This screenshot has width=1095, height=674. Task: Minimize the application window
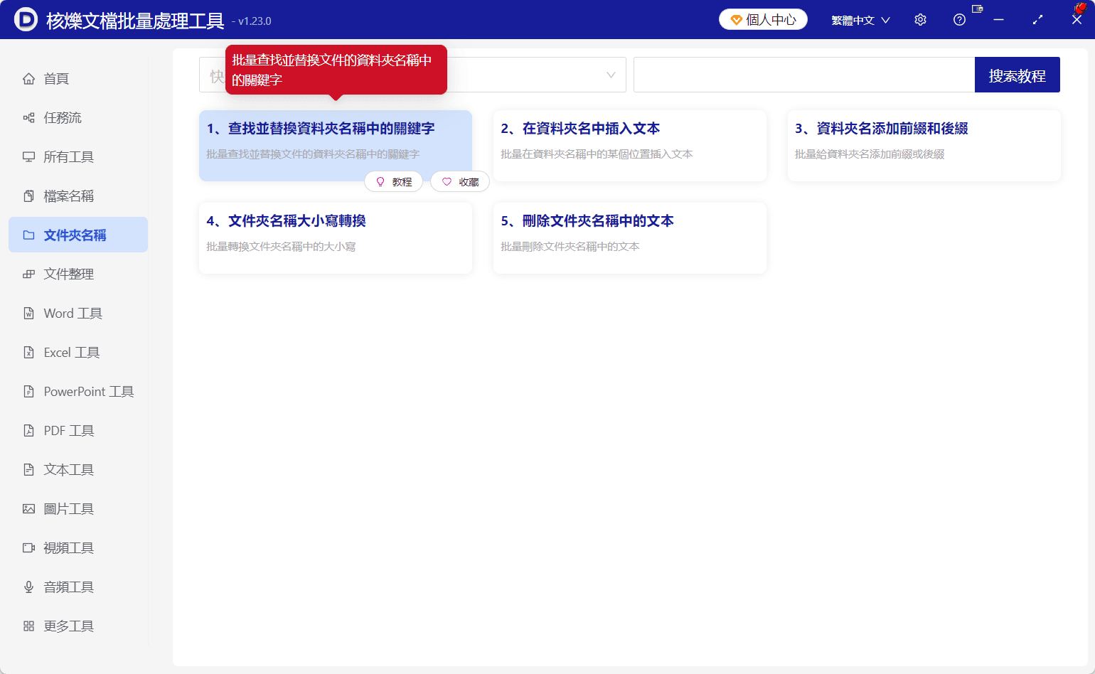(x=998, y=20)
